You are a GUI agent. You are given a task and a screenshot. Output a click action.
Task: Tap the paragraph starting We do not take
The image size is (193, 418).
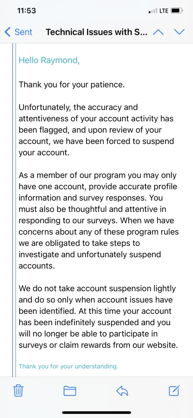98,317
